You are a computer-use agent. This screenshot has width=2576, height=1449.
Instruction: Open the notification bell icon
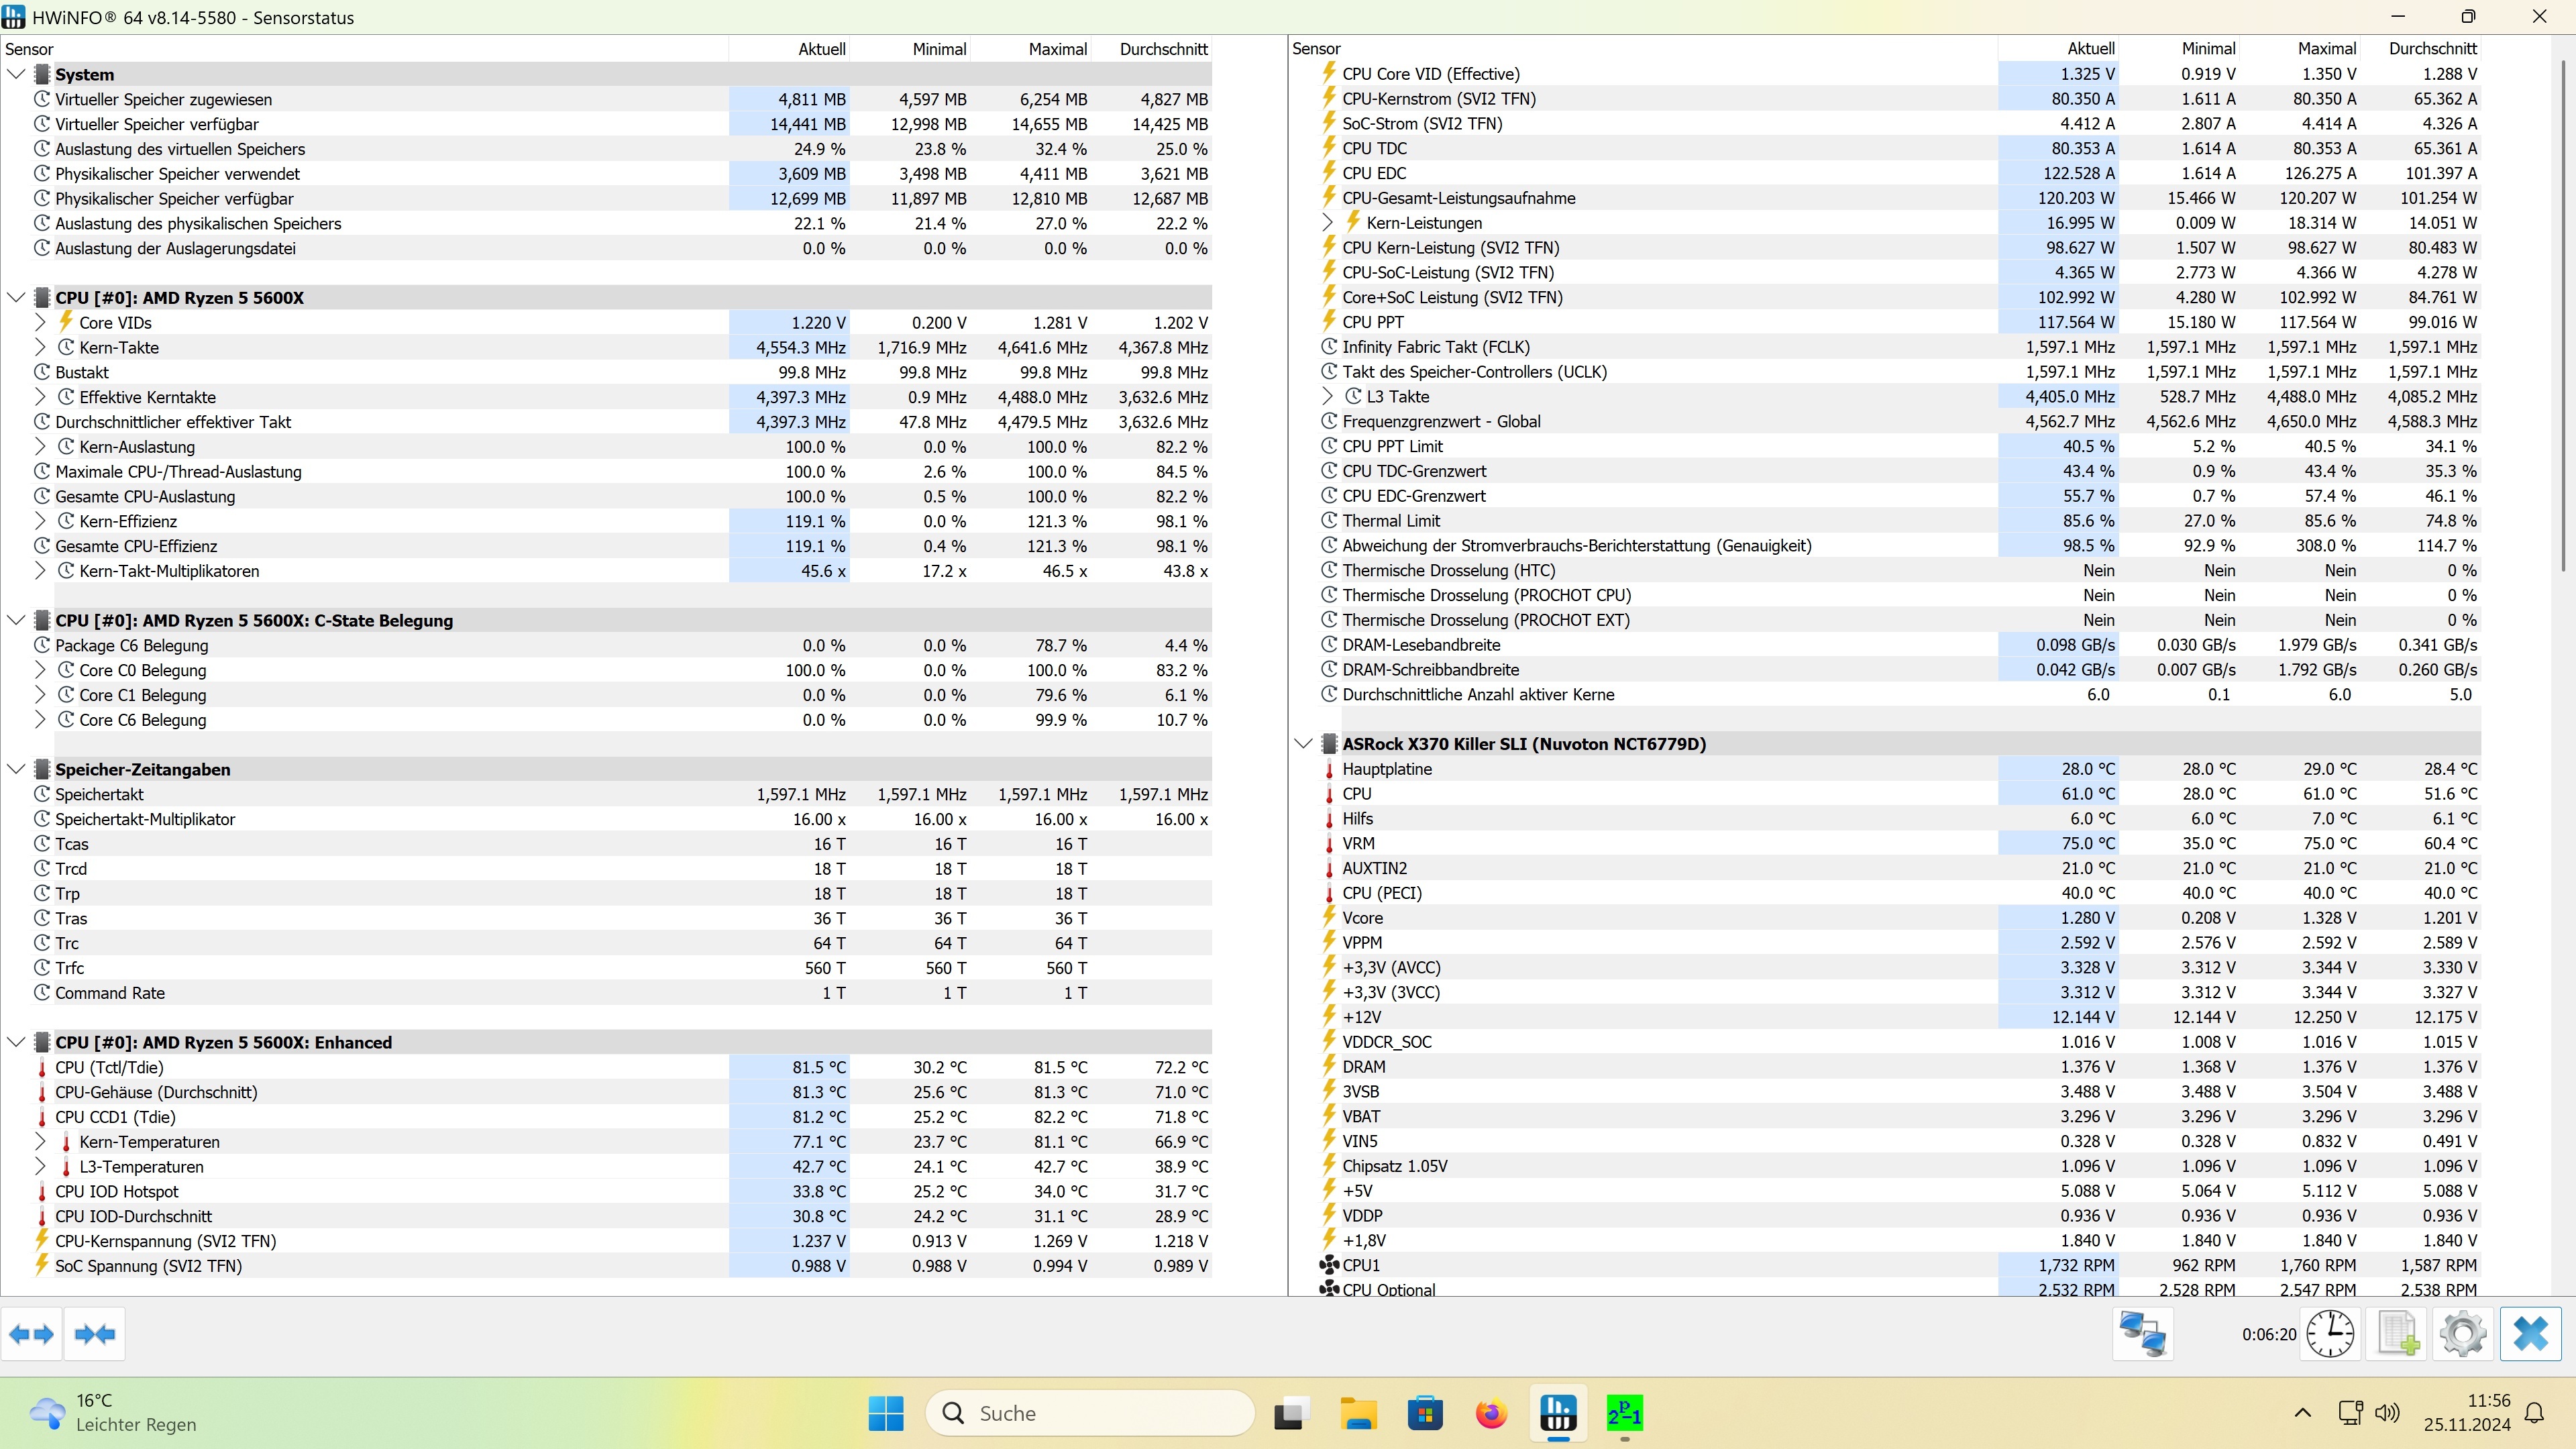[x=2534, y=1413]
